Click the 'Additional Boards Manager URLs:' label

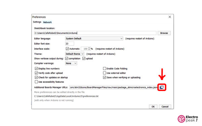(x=51, y=87)
